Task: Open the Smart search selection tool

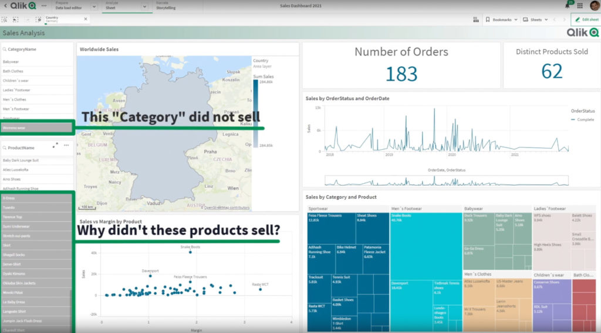Action: pos(5,19)
